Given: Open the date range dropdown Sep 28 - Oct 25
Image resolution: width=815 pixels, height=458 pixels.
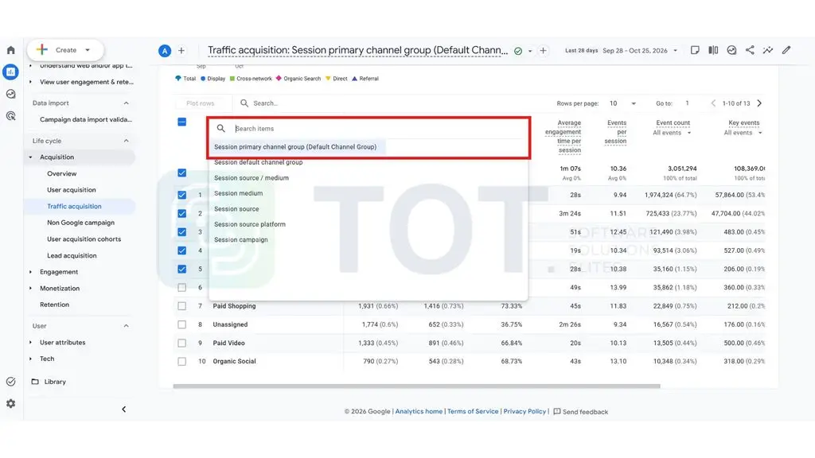Looking at the screenshot, I should point(641,51).
